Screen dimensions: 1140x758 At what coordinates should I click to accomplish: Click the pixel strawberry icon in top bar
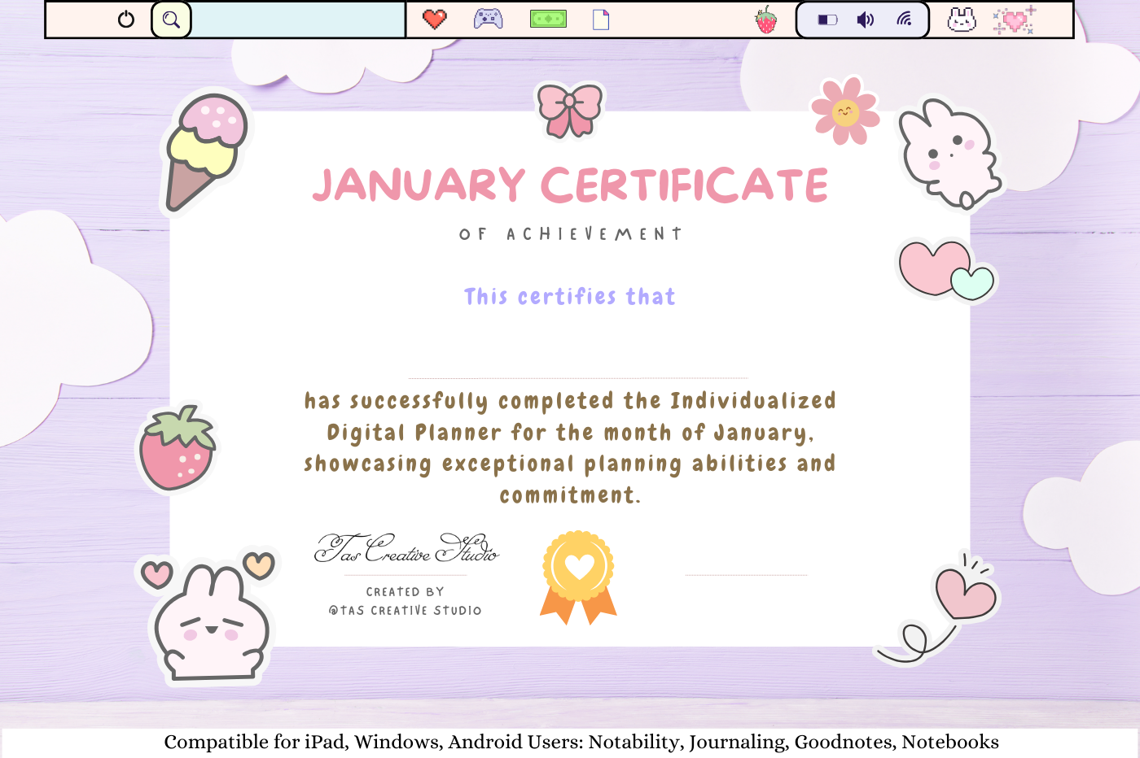click(x=766, y=20)
